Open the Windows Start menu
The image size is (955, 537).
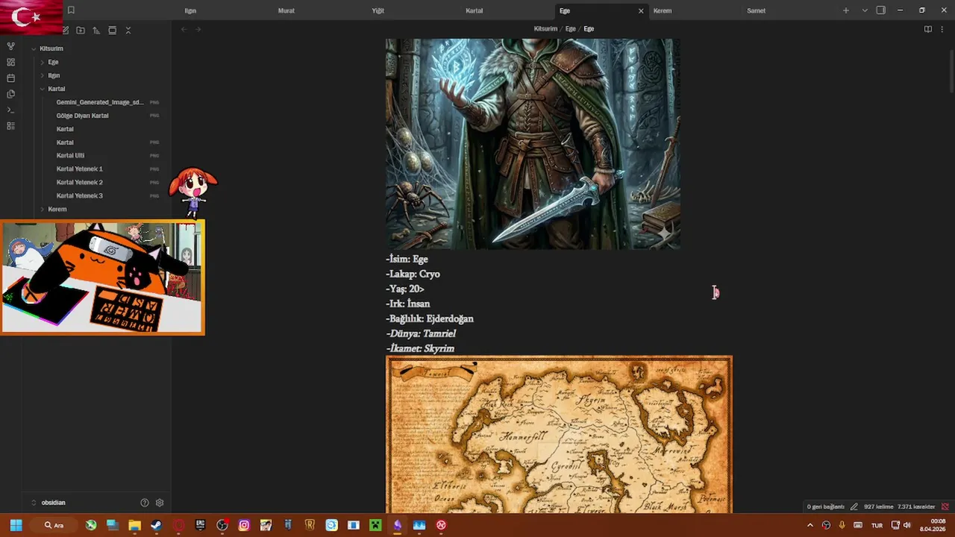click(16, 525)
